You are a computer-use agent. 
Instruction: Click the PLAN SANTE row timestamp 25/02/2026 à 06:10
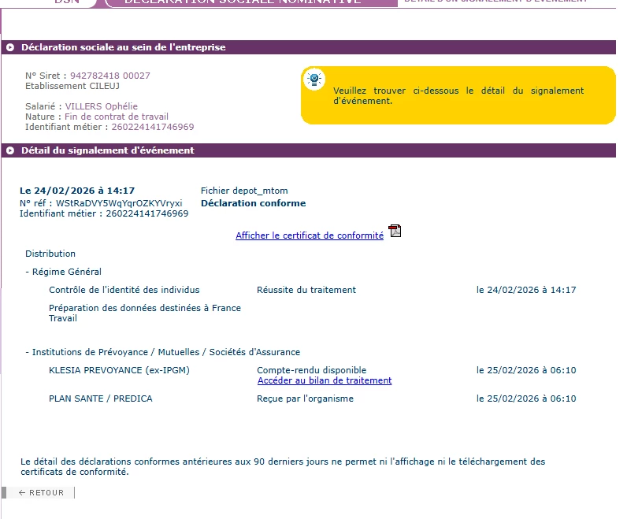click(x=526, y=399)
